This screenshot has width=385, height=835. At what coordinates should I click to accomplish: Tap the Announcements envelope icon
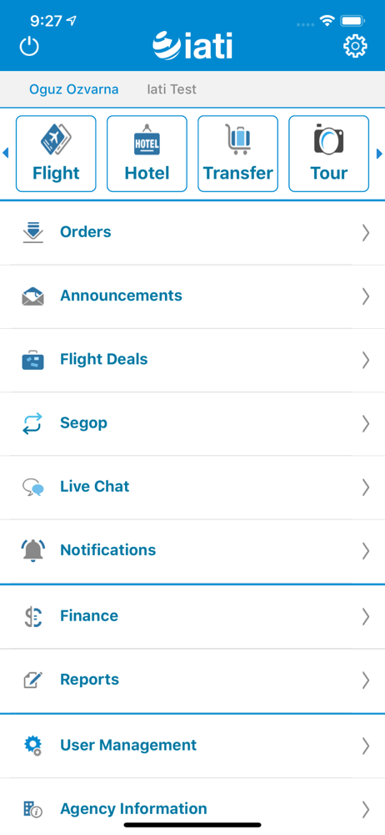33,296
